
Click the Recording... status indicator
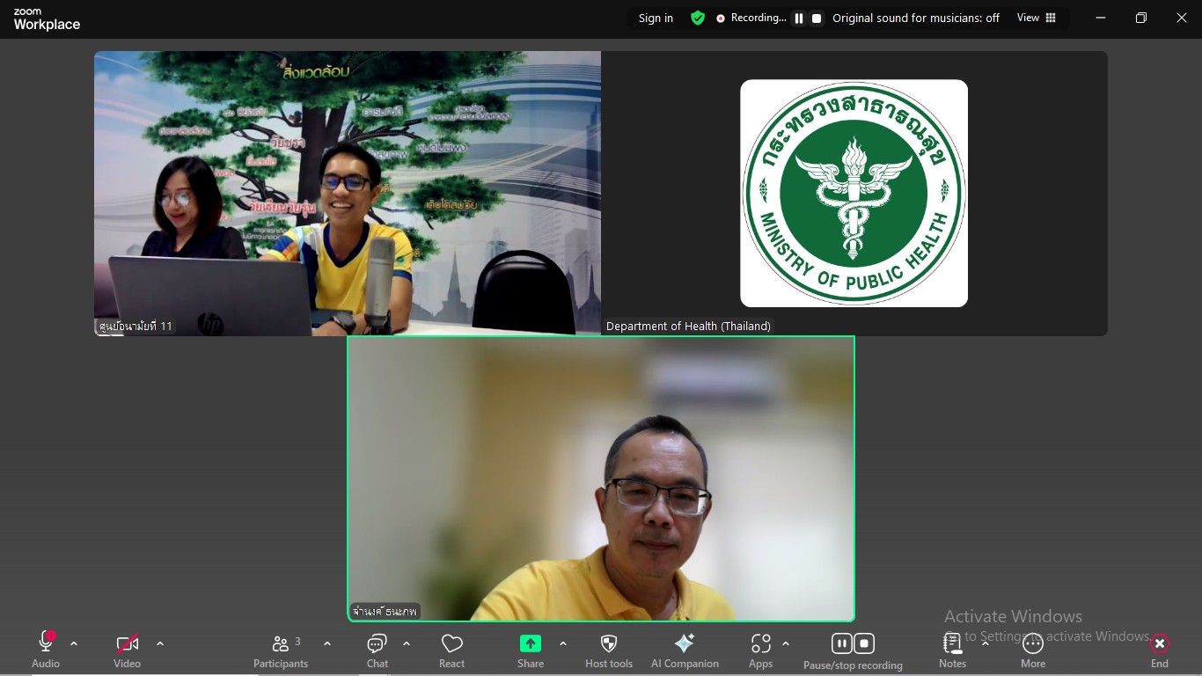click(751, 18)
